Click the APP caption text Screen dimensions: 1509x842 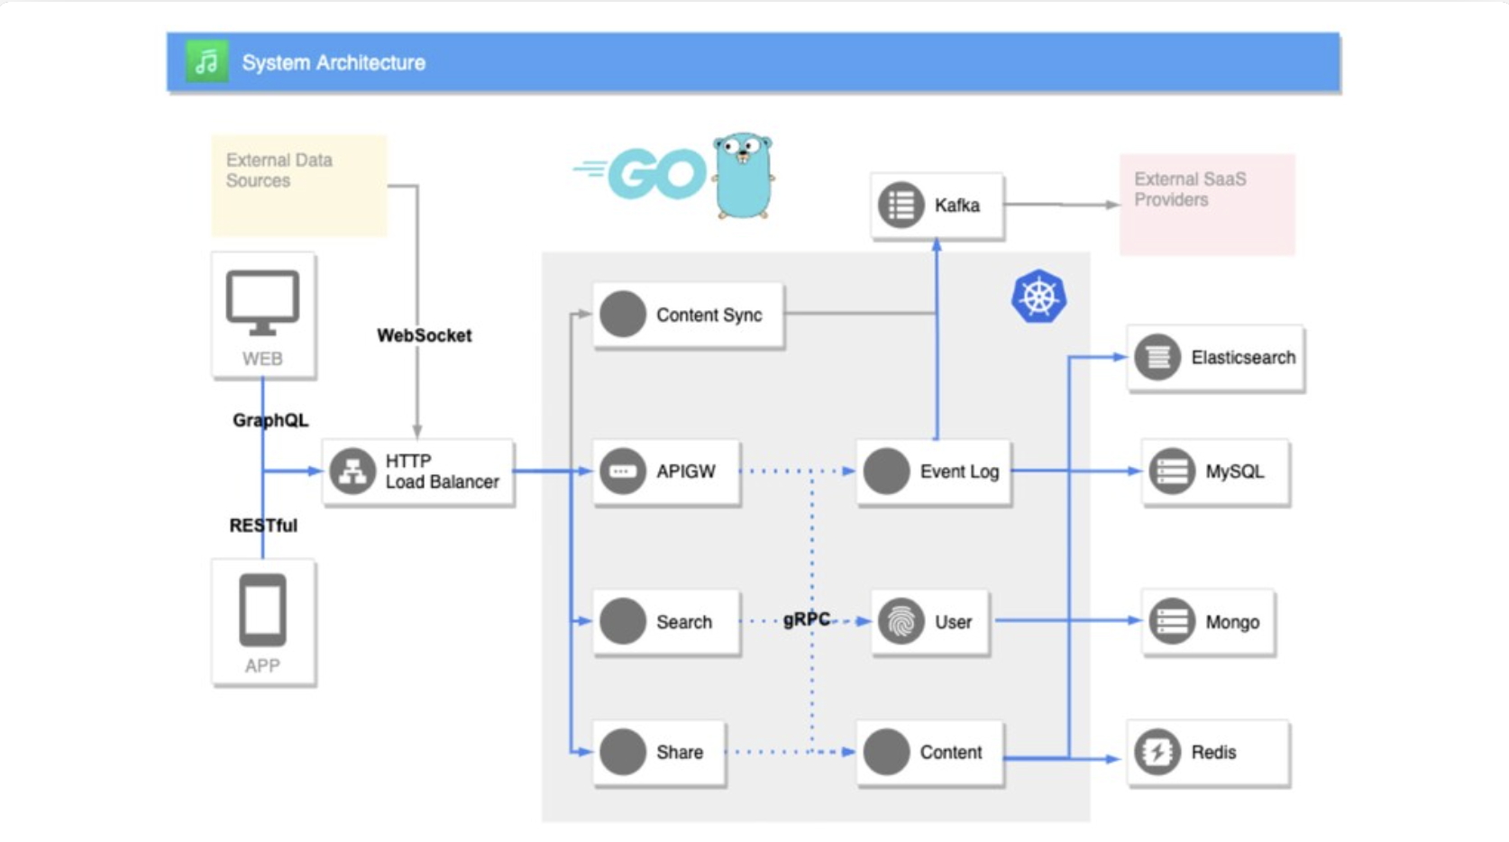point(262,666)
